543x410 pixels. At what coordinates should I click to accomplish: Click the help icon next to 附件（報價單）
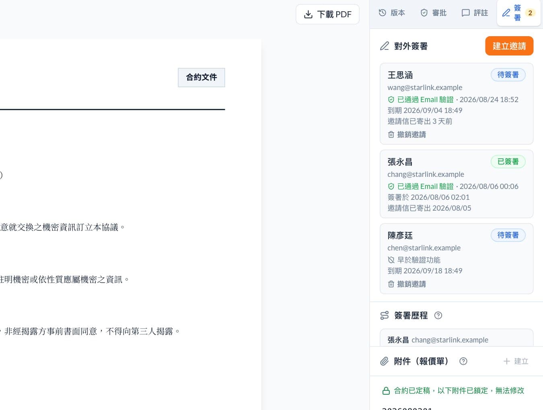click(x=463, y=361)
